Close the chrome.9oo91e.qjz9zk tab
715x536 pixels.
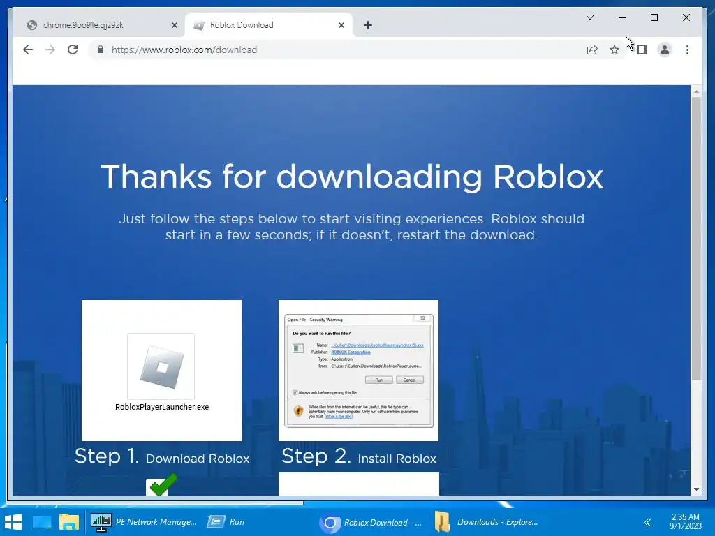[174, 26]
